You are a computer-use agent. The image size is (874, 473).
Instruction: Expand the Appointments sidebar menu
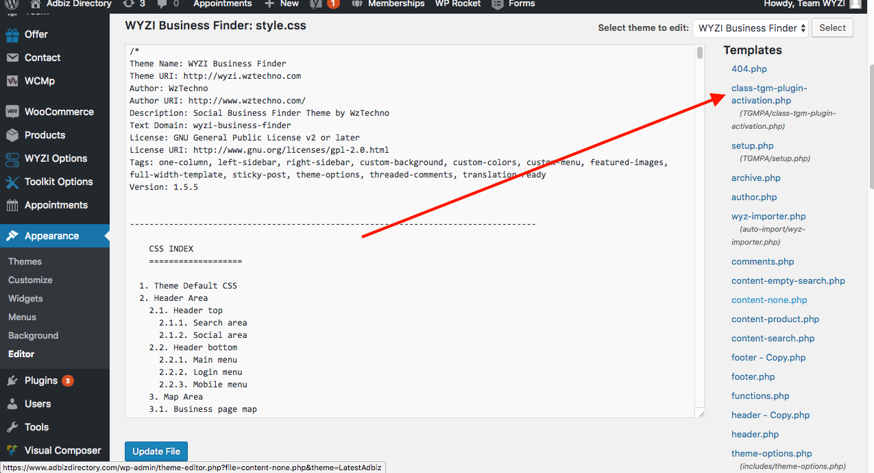tap(55, 204)
